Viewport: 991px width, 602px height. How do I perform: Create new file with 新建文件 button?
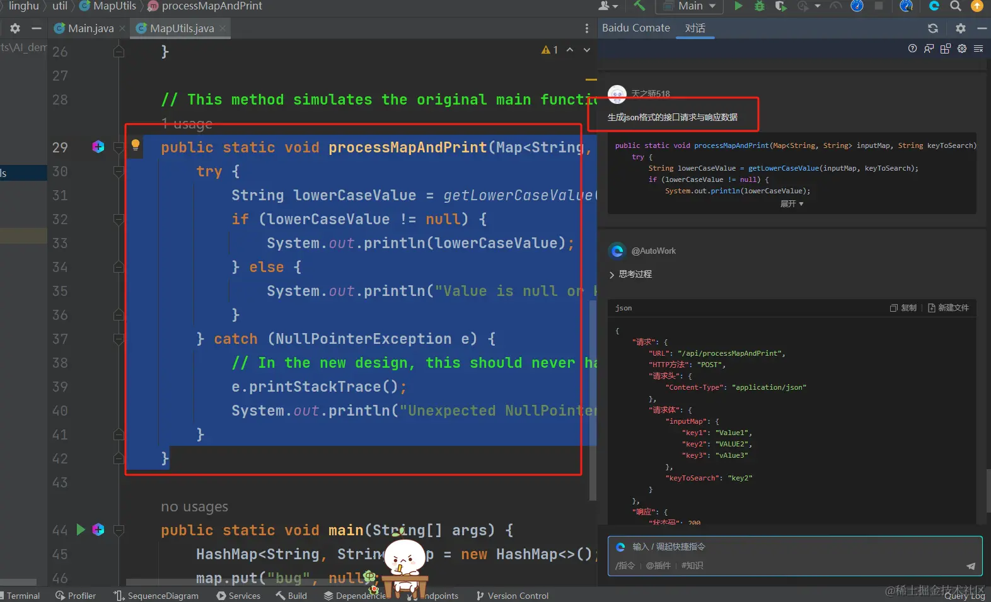(x=948, y=308)
